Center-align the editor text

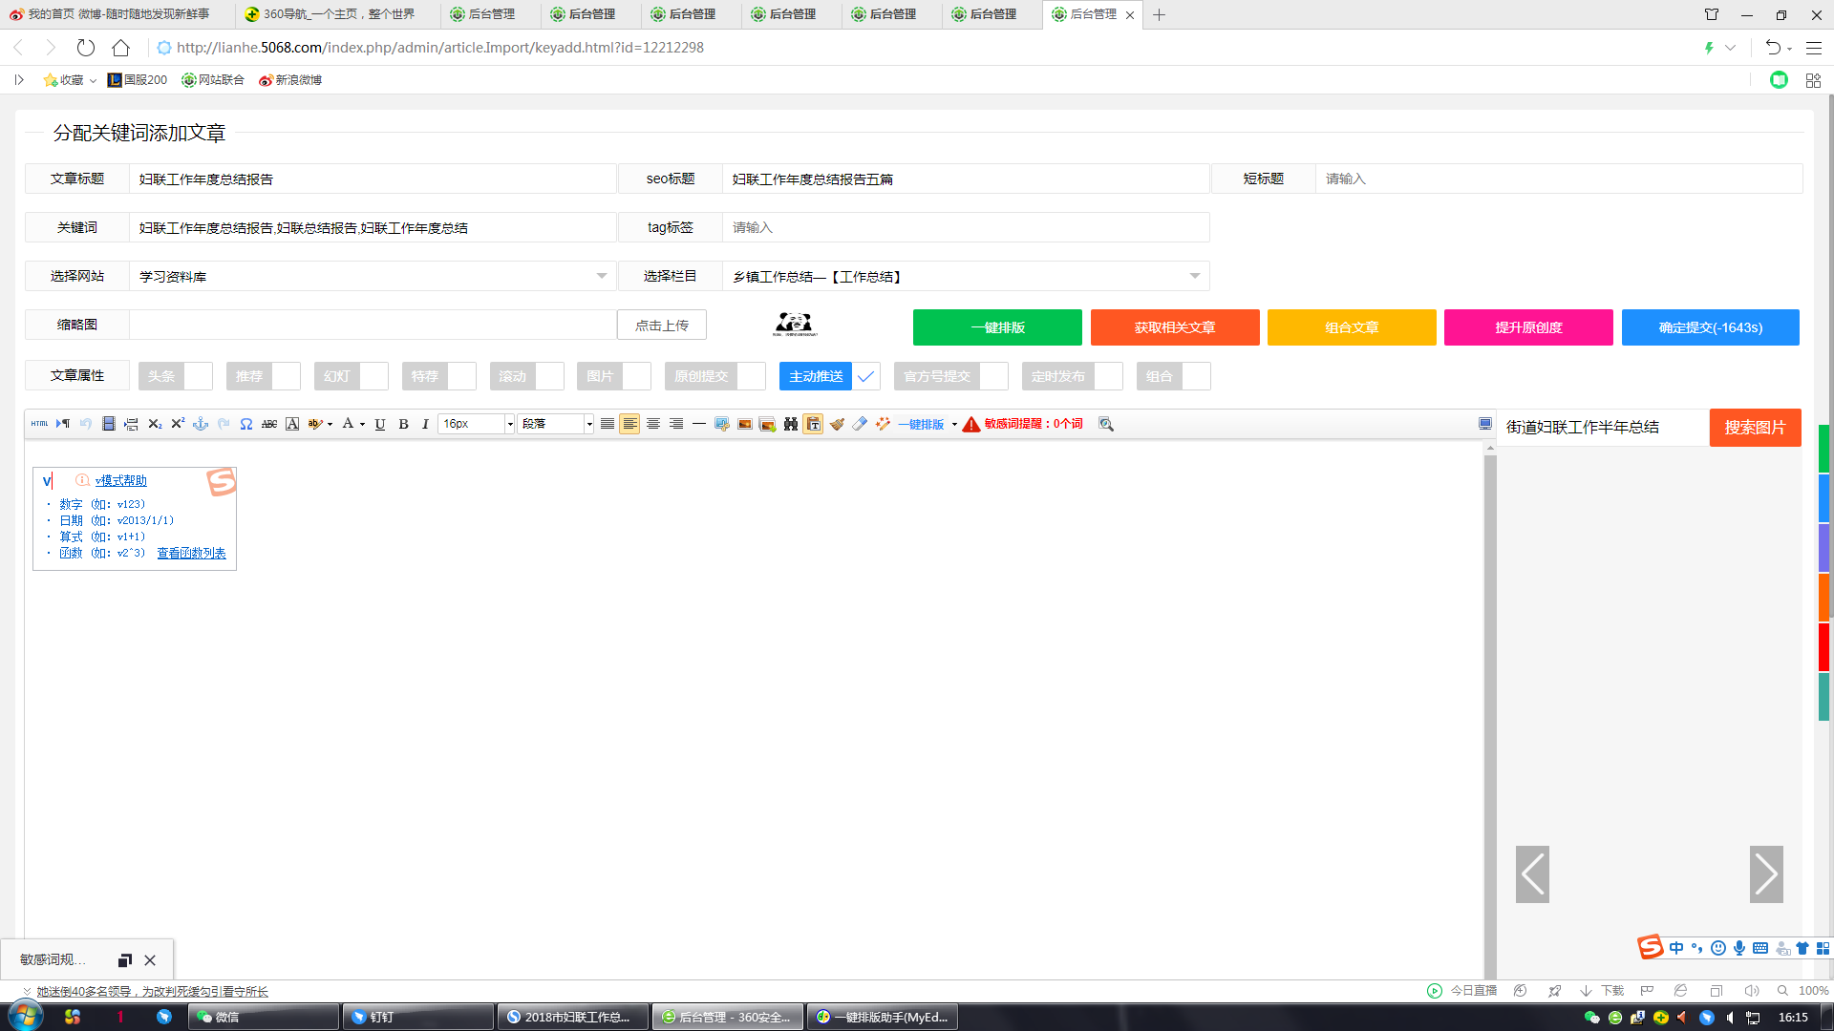point(653,424)
